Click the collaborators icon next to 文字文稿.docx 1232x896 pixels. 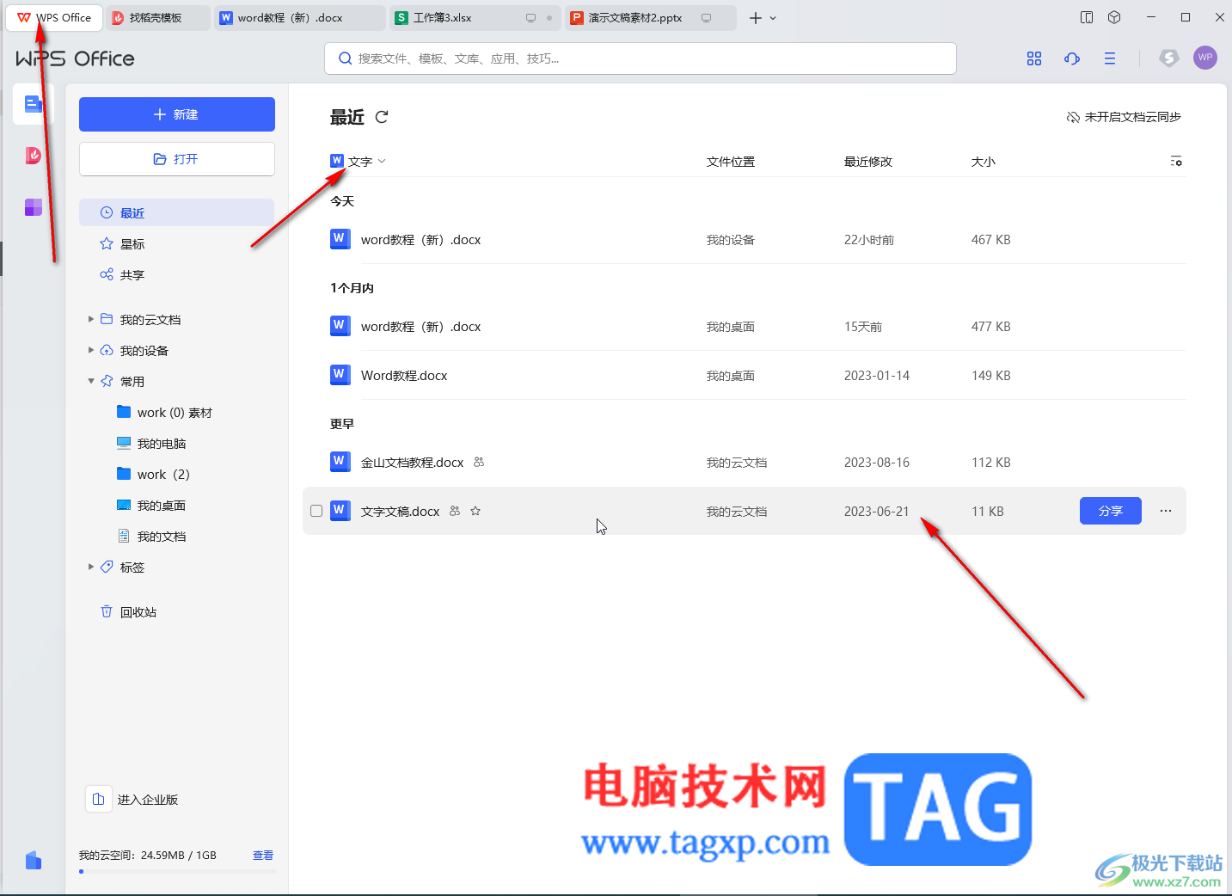(455, 511)
